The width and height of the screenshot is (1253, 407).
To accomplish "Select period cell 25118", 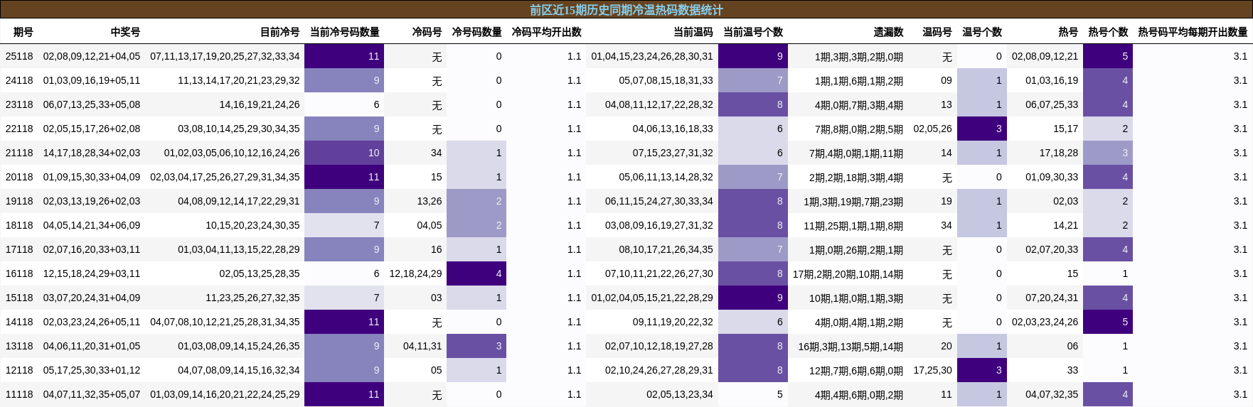I will [x=19, y=56].
